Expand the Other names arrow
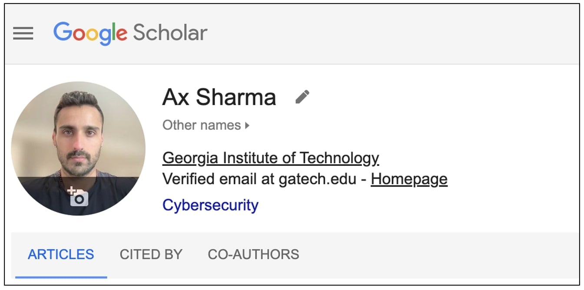 (x=247, y=126)
